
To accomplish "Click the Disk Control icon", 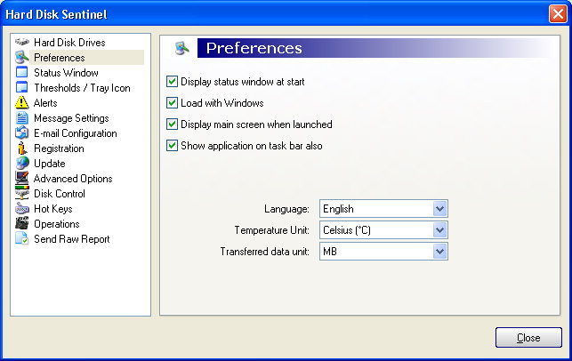I will pos(22,193).
